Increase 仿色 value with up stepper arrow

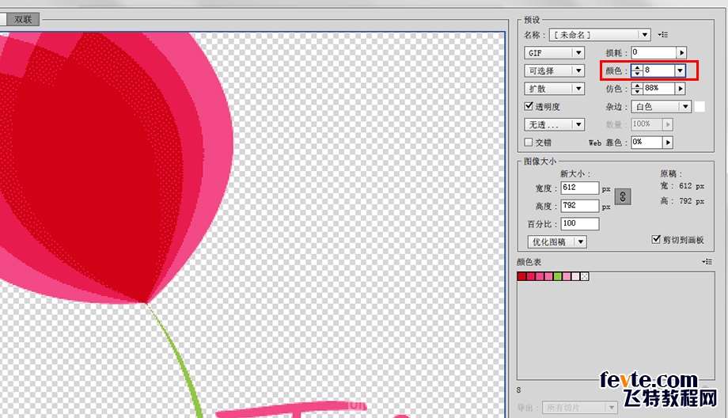(637, 85)
